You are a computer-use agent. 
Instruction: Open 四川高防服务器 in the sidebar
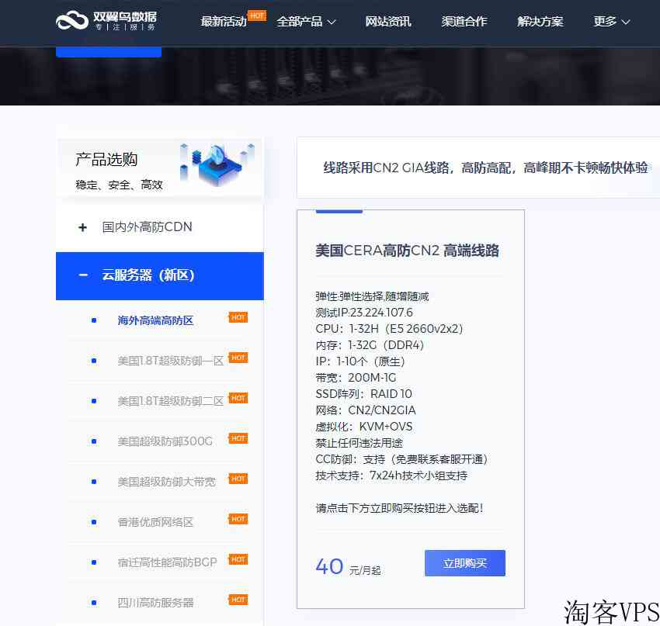(155, 603)
